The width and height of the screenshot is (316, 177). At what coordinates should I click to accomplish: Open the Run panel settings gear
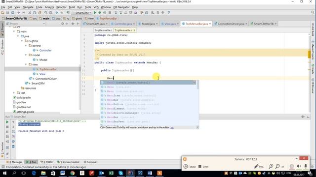[x=303, y=117]
